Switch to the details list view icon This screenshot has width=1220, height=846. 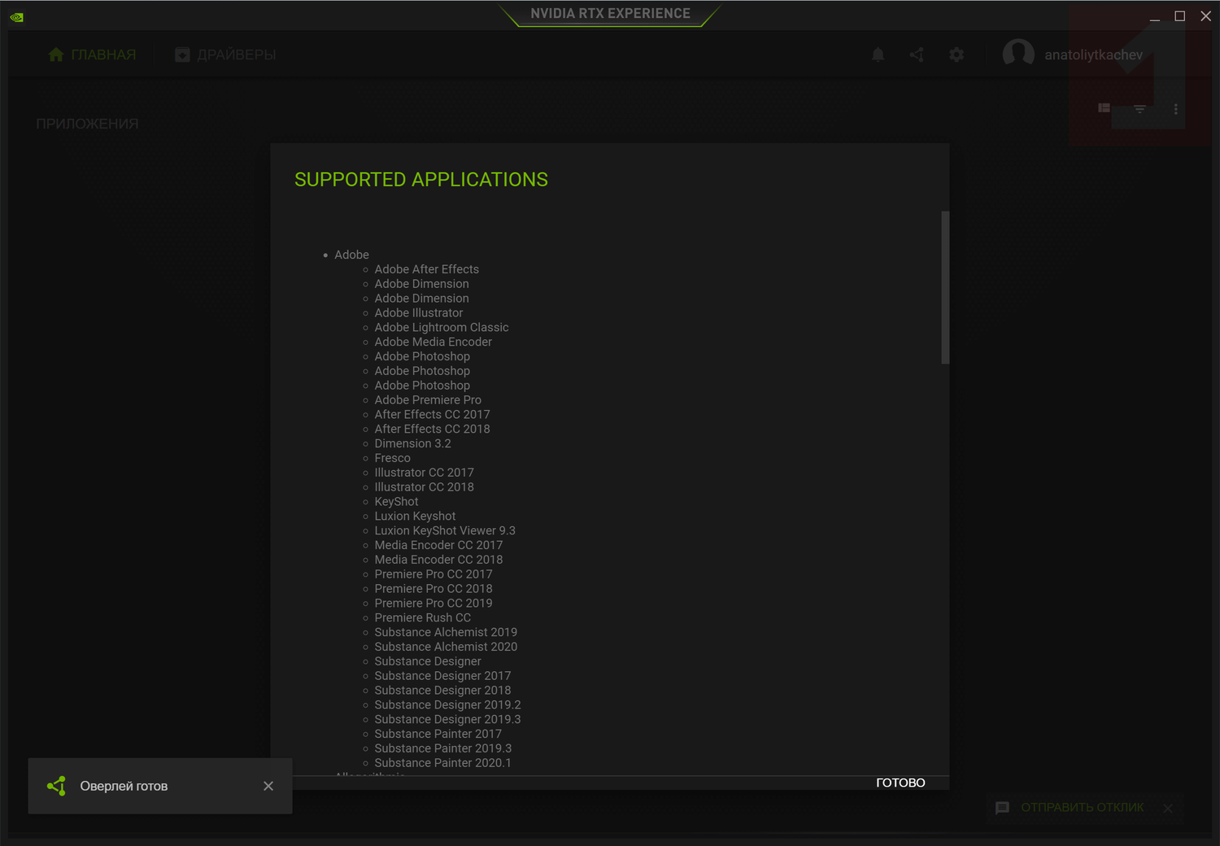[x=1104, y=108]
